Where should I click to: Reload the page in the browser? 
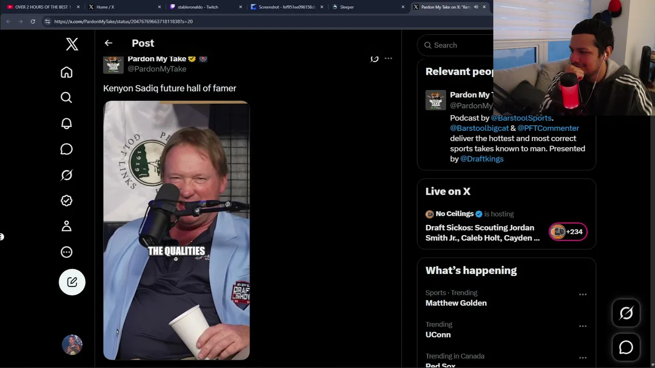pos(33,21)
